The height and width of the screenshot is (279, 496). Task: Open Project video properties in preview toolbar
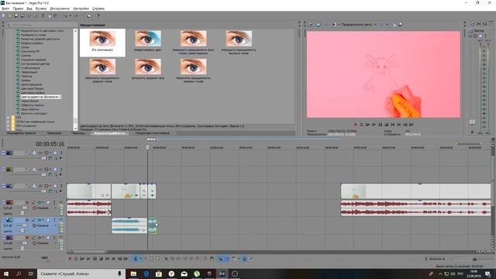pyautogui.click(x=311, y=24)
